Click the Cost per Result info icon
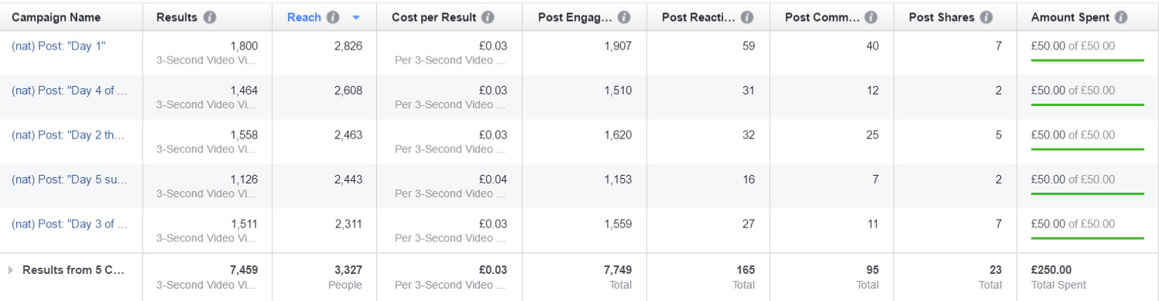This screenshot has height=301, width=1159. point(488,17)
